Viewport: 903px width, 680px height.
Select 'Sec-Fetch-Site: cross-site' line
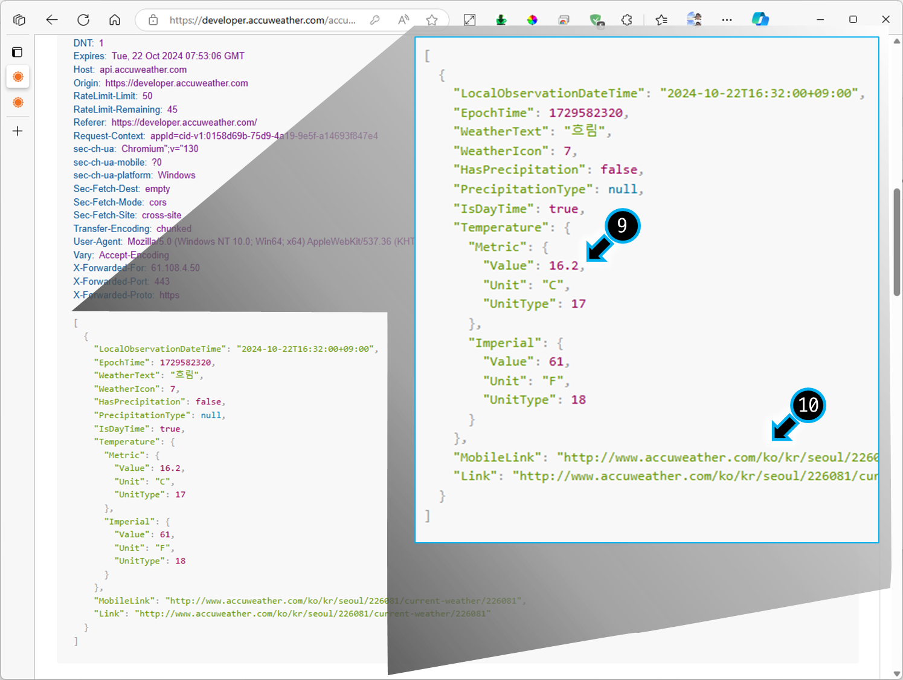[127, 215]
